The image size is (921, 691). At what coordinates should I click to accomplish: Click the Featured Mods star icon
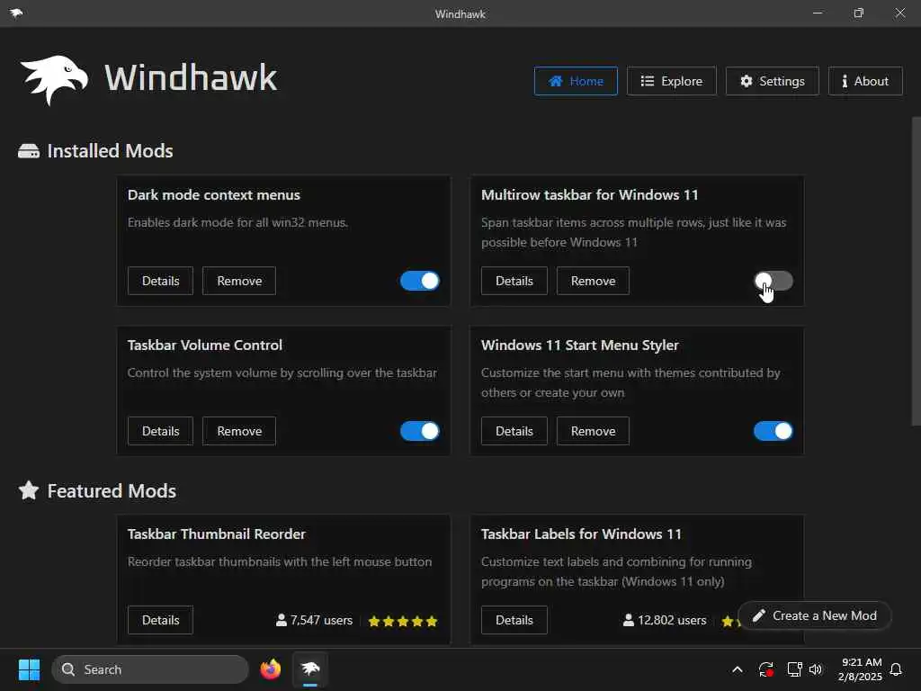29,490
